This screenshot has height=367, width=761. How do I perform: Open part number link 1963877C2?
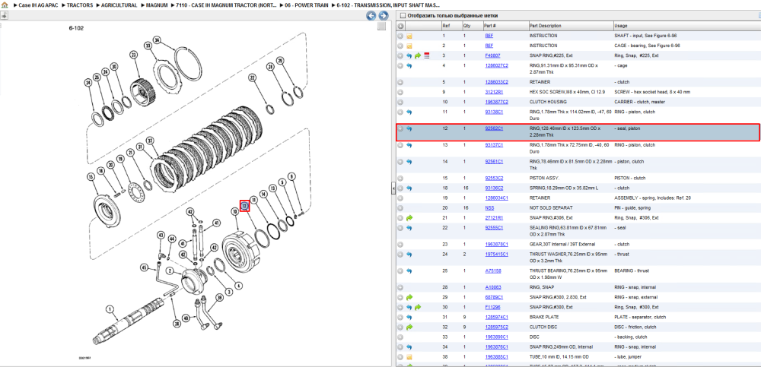click(x=496, y=103)
